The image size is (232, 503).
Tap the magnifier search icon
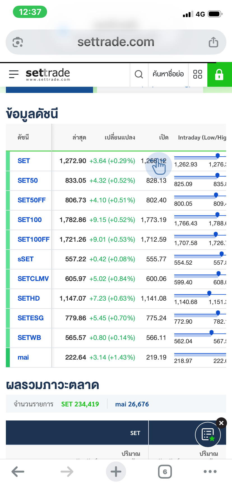[x=139, y=74]
